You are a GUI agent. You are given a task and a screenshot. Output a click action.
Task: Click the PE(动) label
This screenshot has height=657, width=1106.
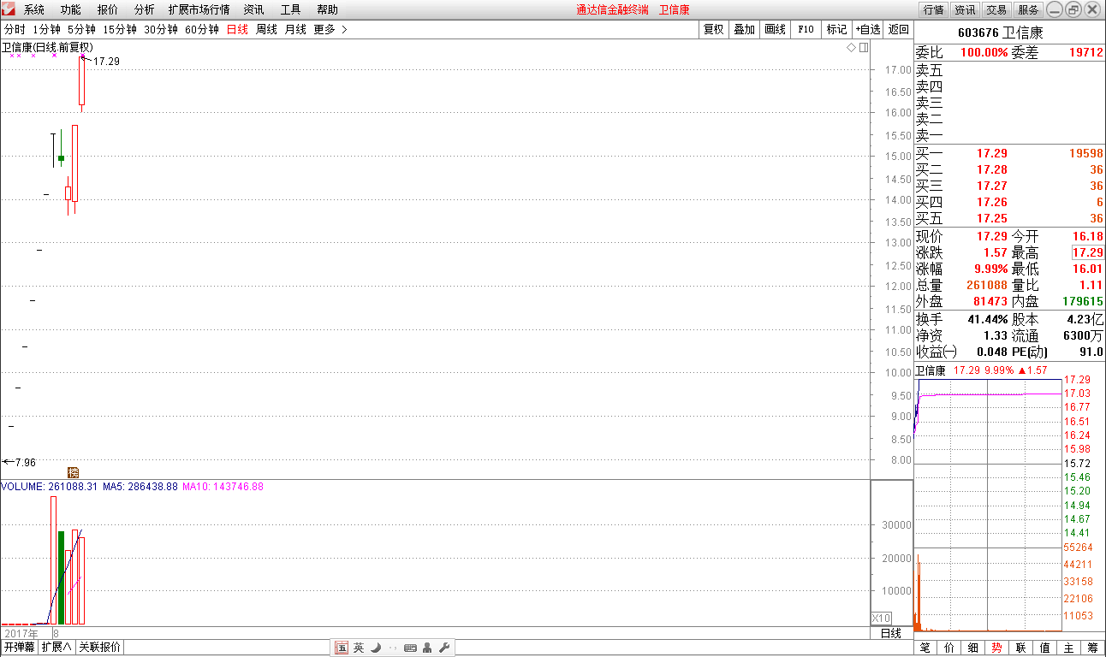[1030, 352]
